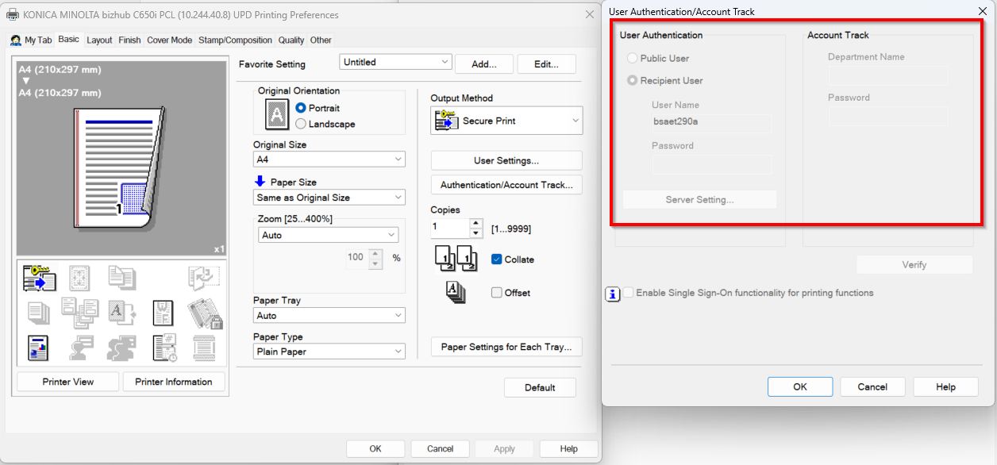Open the Paper Size dropdown
Viewport: 997px width, 465px height.
(x=329, y=198)
